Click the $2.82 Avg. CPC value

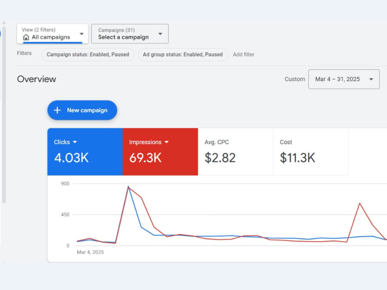pyautogui.click(x=220, y=158)
